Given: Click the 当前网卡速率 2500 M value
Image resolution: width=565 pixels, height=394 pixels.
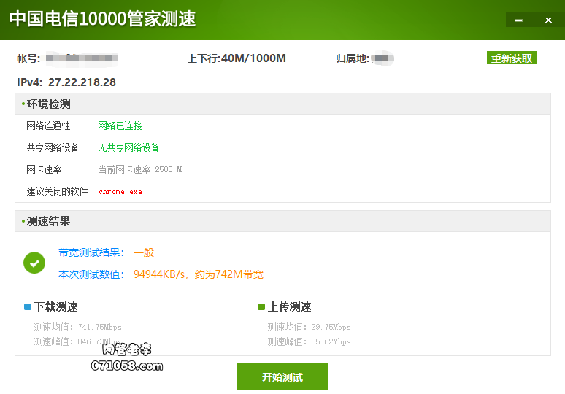Looking at the screenshot, I should tap(139, 170).
